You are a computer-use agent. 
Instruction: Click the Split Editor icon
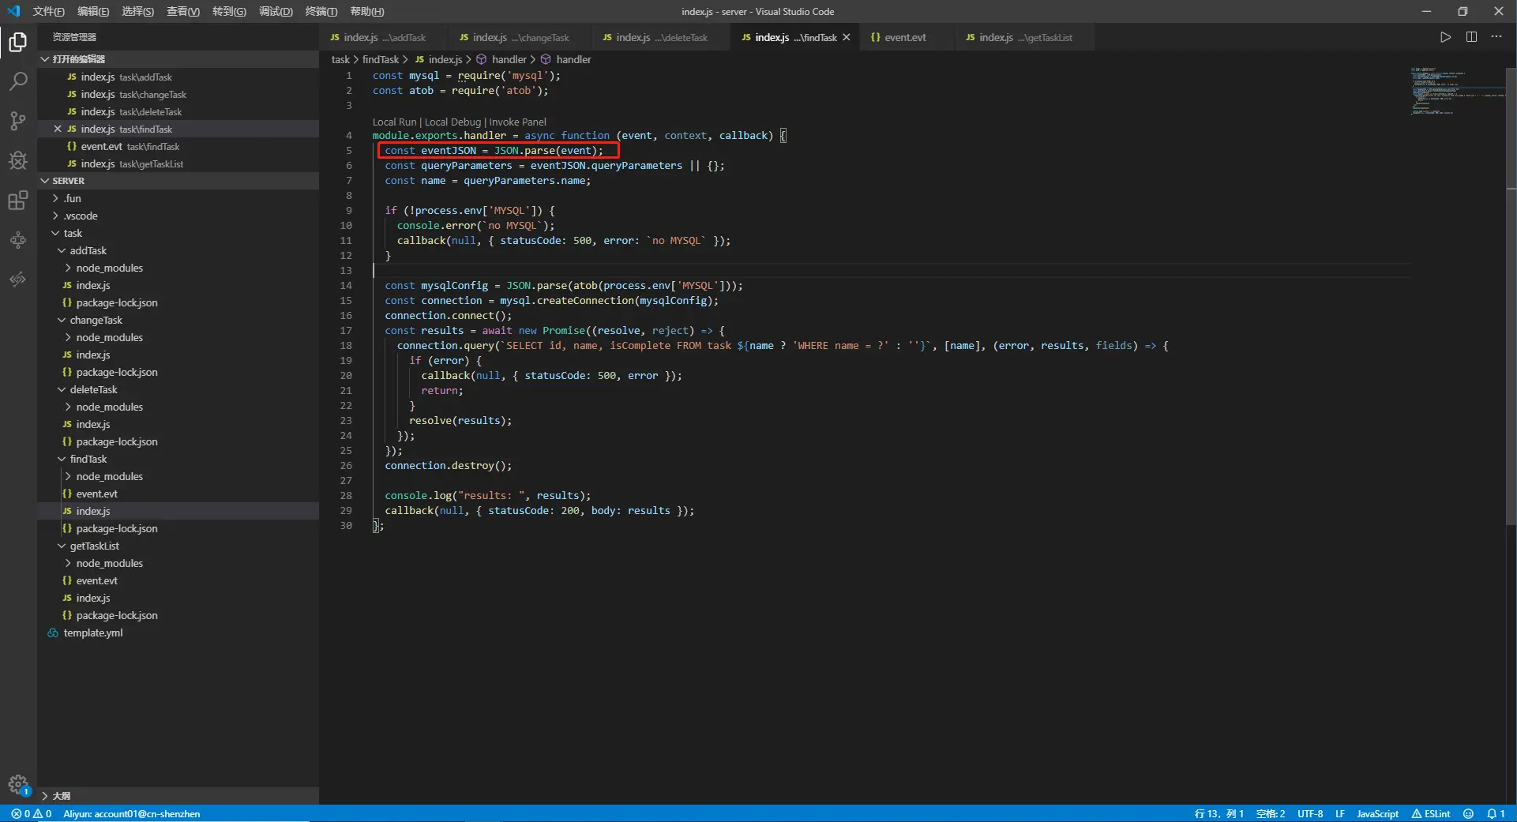(1471, 37)
